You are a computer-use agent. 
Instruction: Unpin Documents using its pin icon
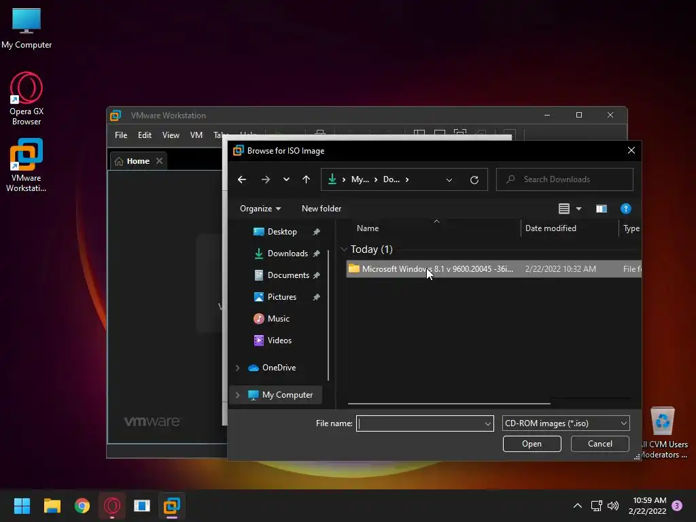click(x=316, y=275)
